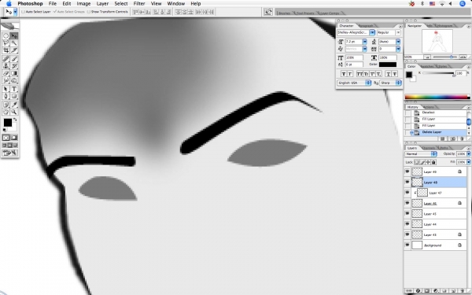Click the Navigator zoom slider handle
Viewport: 472px width, 295px height.
[x=451, y=57]
